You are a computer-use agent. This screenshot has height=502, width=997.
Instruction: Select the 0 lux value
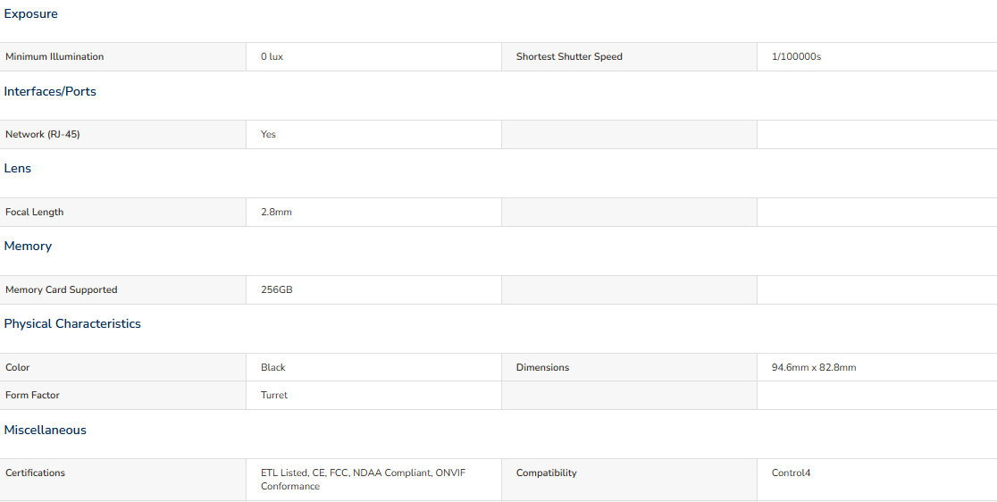coord(272,56)
